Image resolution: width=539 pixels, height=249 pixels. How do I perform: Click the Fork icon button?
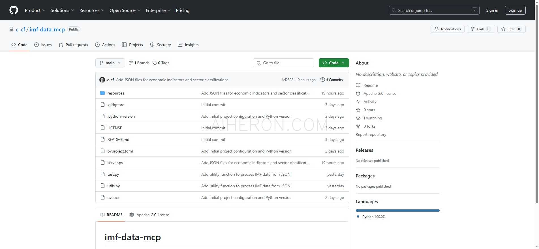[472, 29]
